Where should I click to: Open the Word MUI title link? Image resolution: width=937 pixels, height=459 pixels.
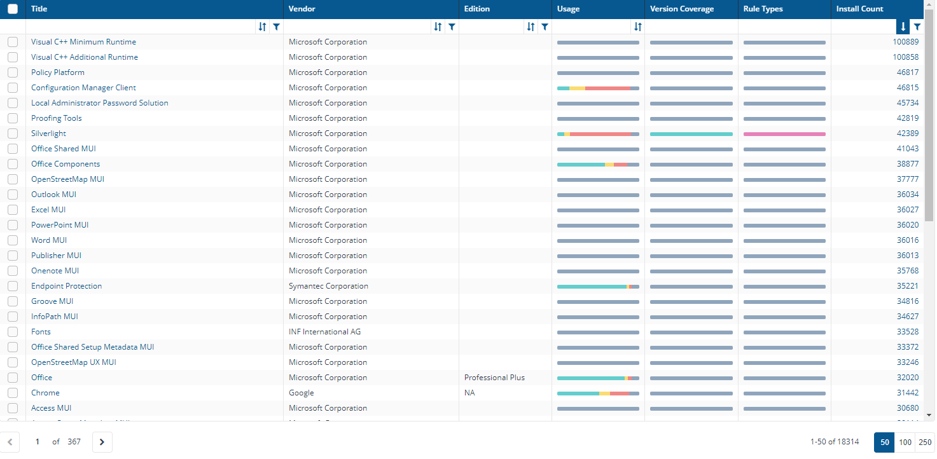click(49, 240)
